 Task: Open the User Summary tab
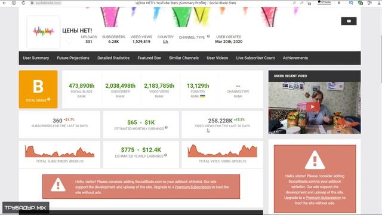click(x=36, y=58)
